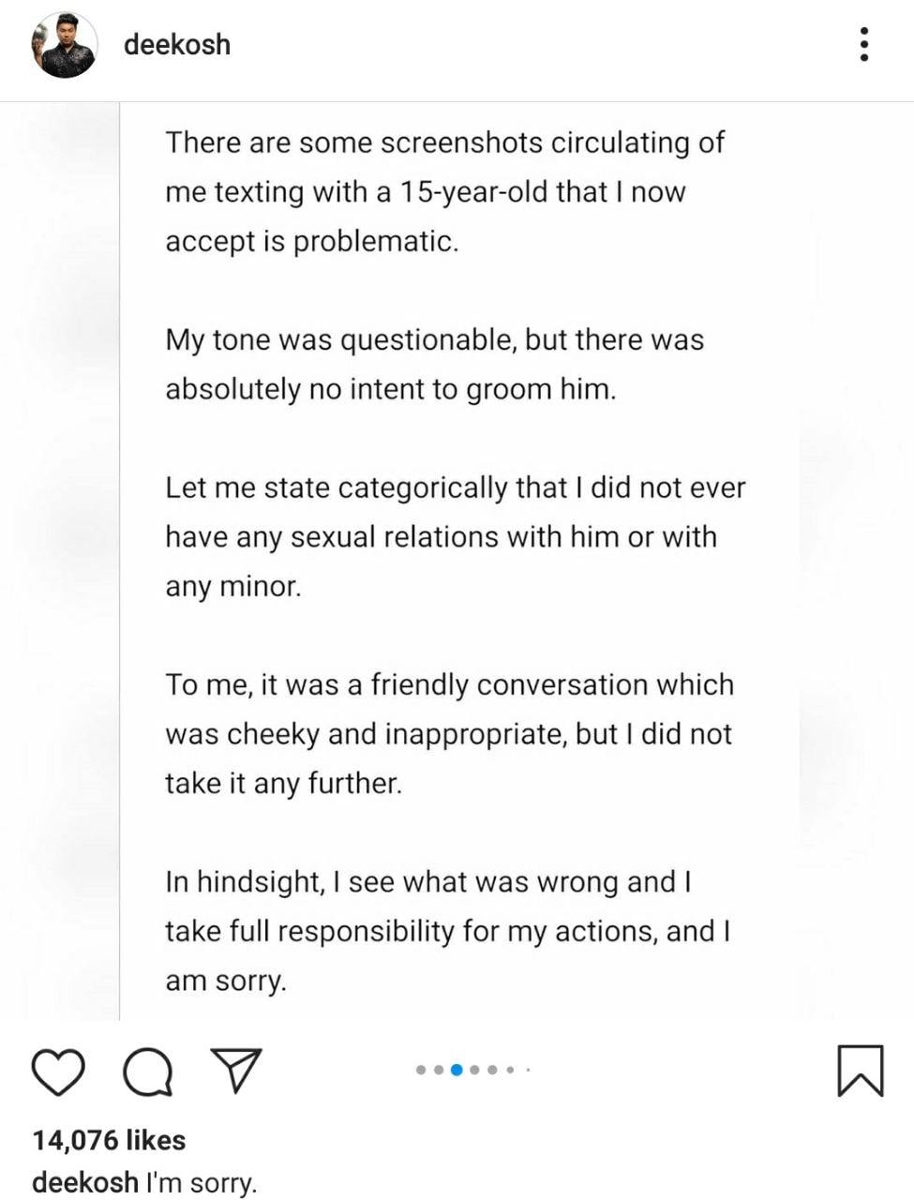
Task: Open deekosh's profile picture
Action: point(65,45)
